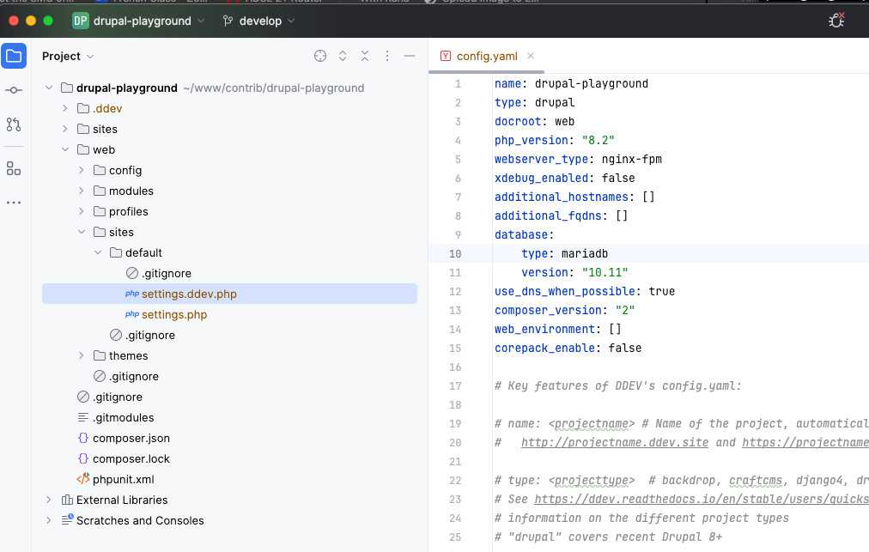The image size is (869, 552).
Task: Click the json braces icon beside composer.lock
Action: pos(83,459)
